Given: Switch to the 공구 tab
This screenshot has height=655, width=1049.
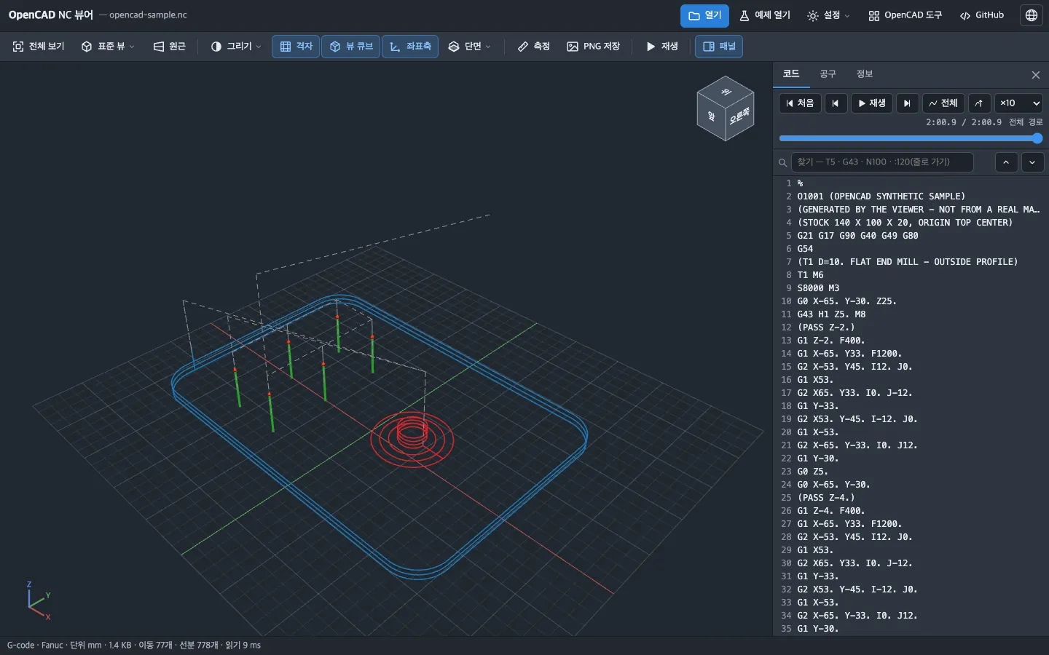Looking at the screenshot, I should (x=828, y=74).
